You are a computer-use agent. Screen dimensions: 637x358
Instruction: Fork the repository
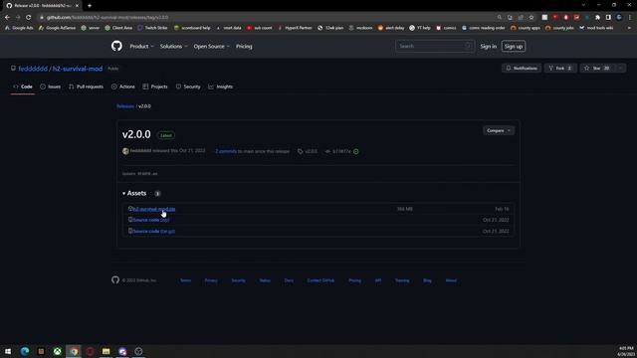(560, 69)
